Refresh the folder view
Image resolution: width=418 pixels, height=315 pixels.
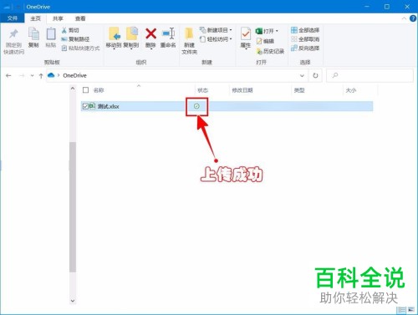click(315, 75)
